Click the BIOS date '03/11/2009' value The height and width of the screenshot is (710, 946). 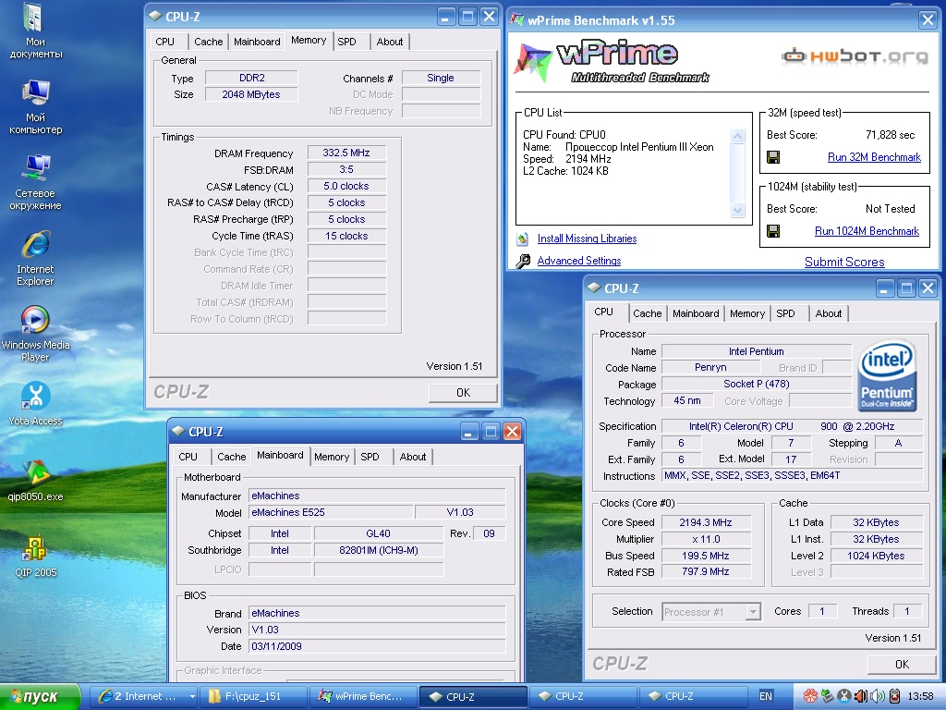[377, 646]
